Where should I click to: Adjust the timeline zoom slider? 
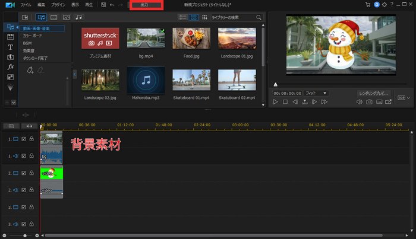click(25, 235)
